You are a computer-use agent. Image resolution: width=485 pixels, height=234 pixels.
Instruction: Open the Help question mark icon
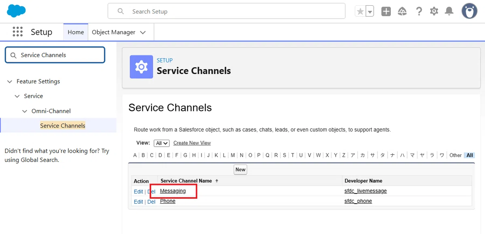click(419, 11)
